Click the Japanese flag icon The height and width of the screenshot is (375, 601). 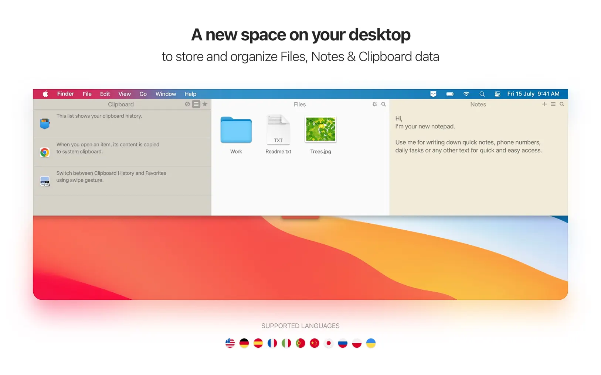[x=328, y=343]
